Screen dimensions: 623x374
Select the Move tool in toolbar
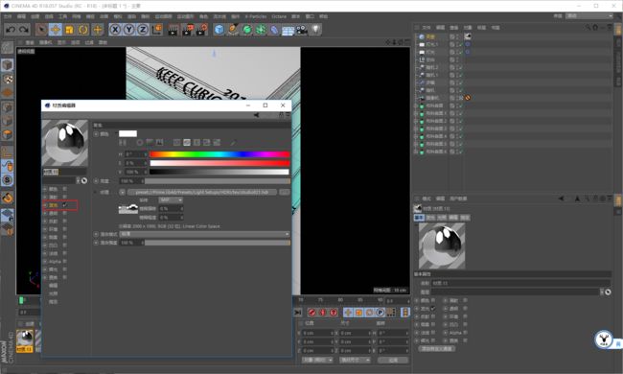(x=56, y=30)
